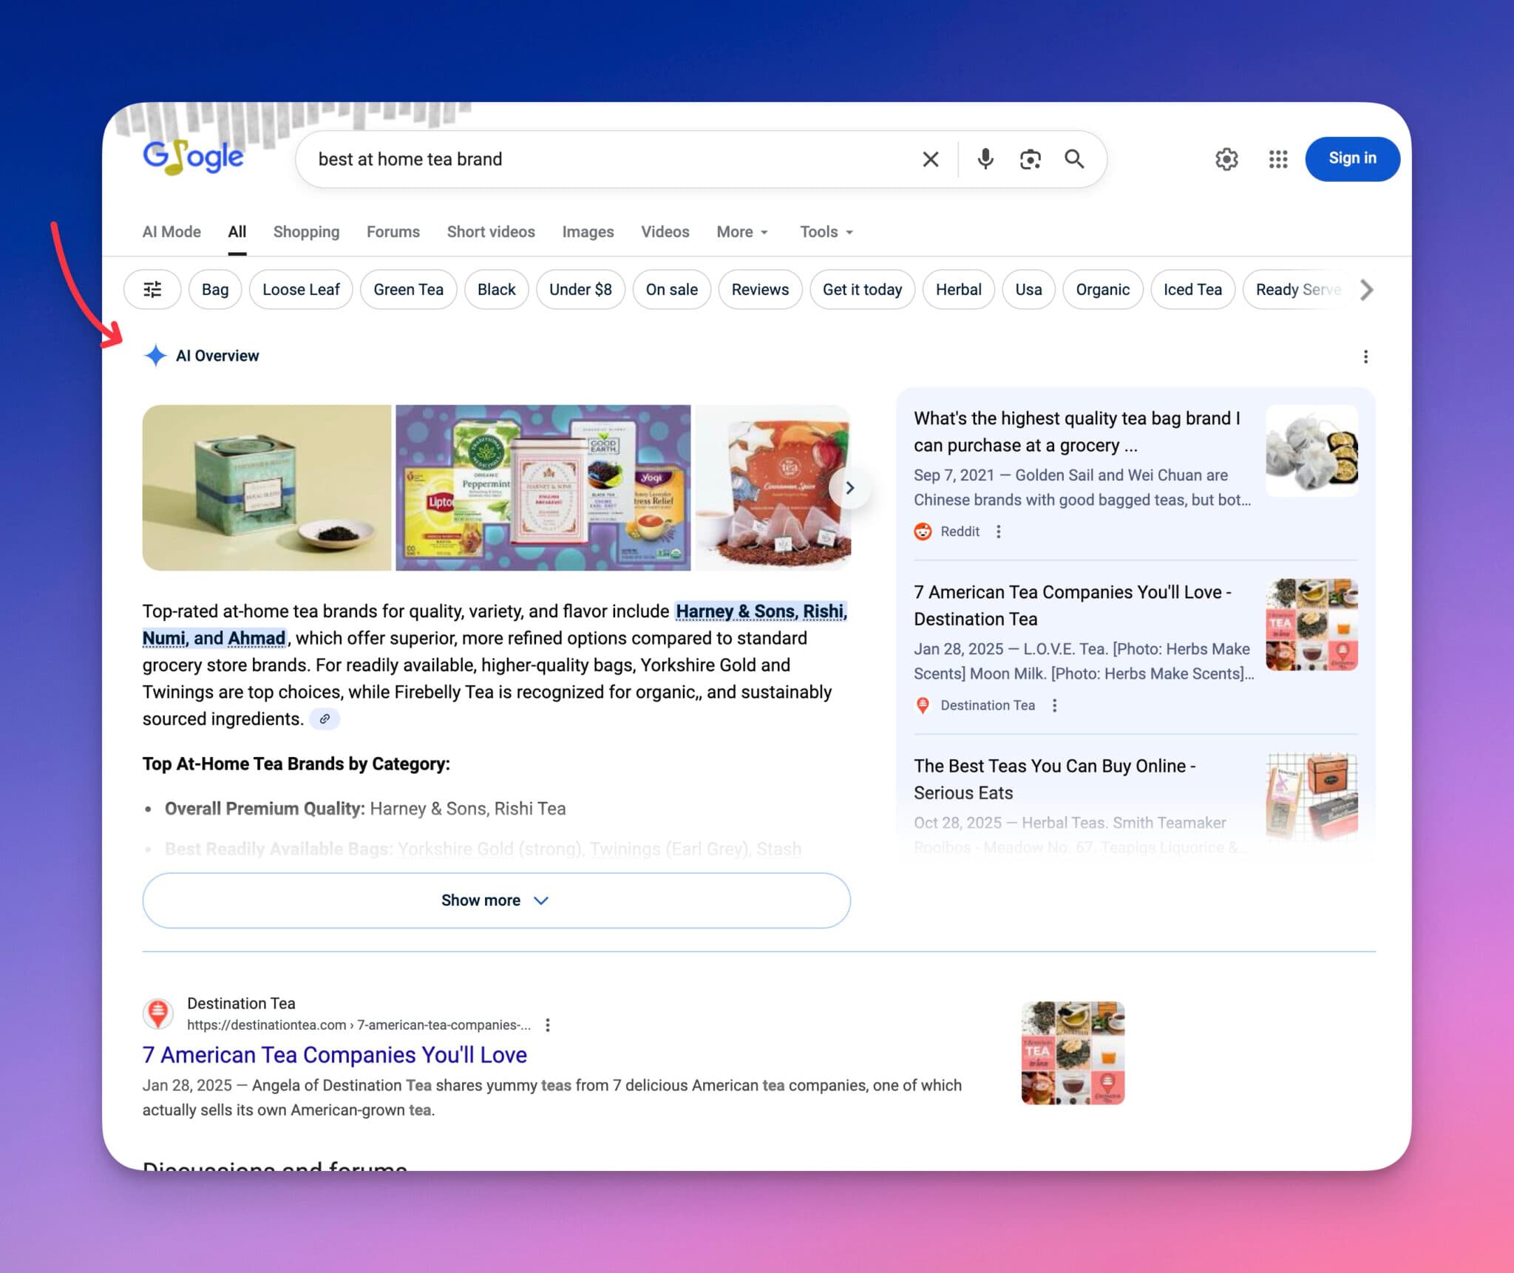
Task: Toggle the Organic filter chip
Action: click(x=1102, y=289)
